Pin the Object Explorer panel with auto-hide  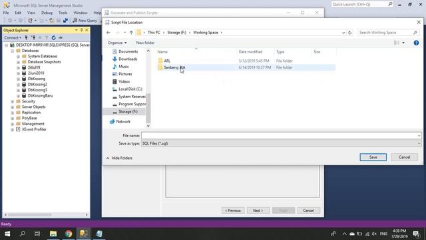(x=81, y=30)
